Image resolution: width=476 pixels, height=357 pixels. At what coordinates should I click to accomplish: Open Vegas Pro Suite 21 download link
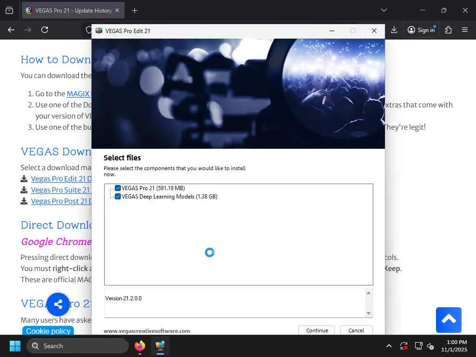[61, 190]
